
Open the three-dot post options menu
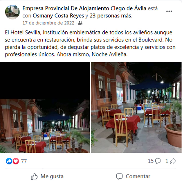coord(169,11)
